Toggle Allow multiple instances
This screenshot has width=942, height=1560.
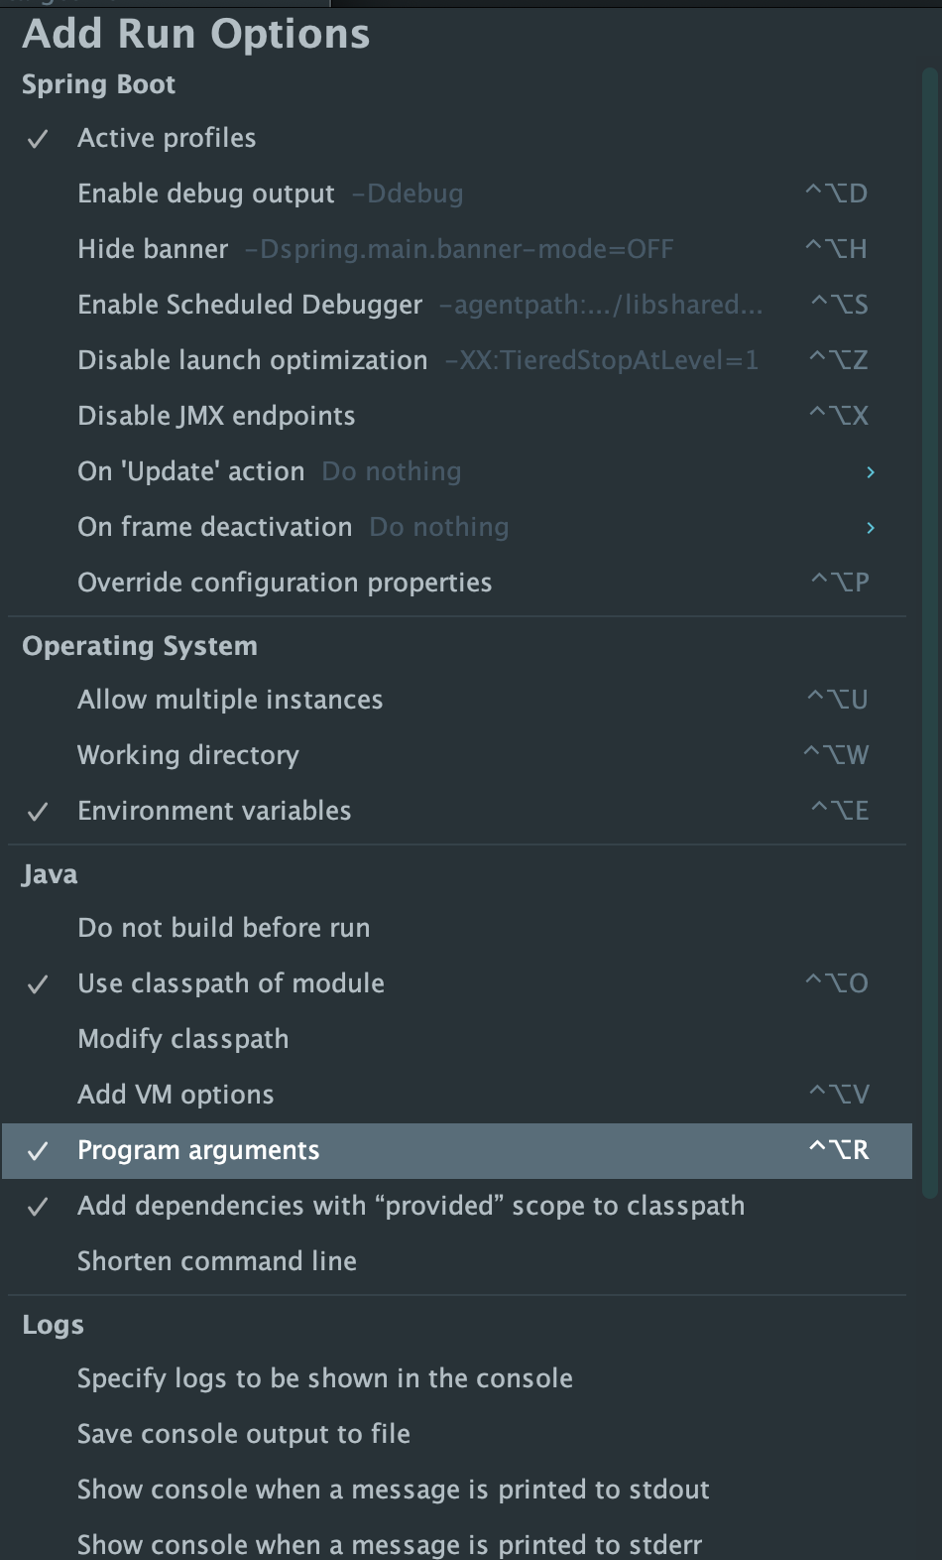click(457, 700)
